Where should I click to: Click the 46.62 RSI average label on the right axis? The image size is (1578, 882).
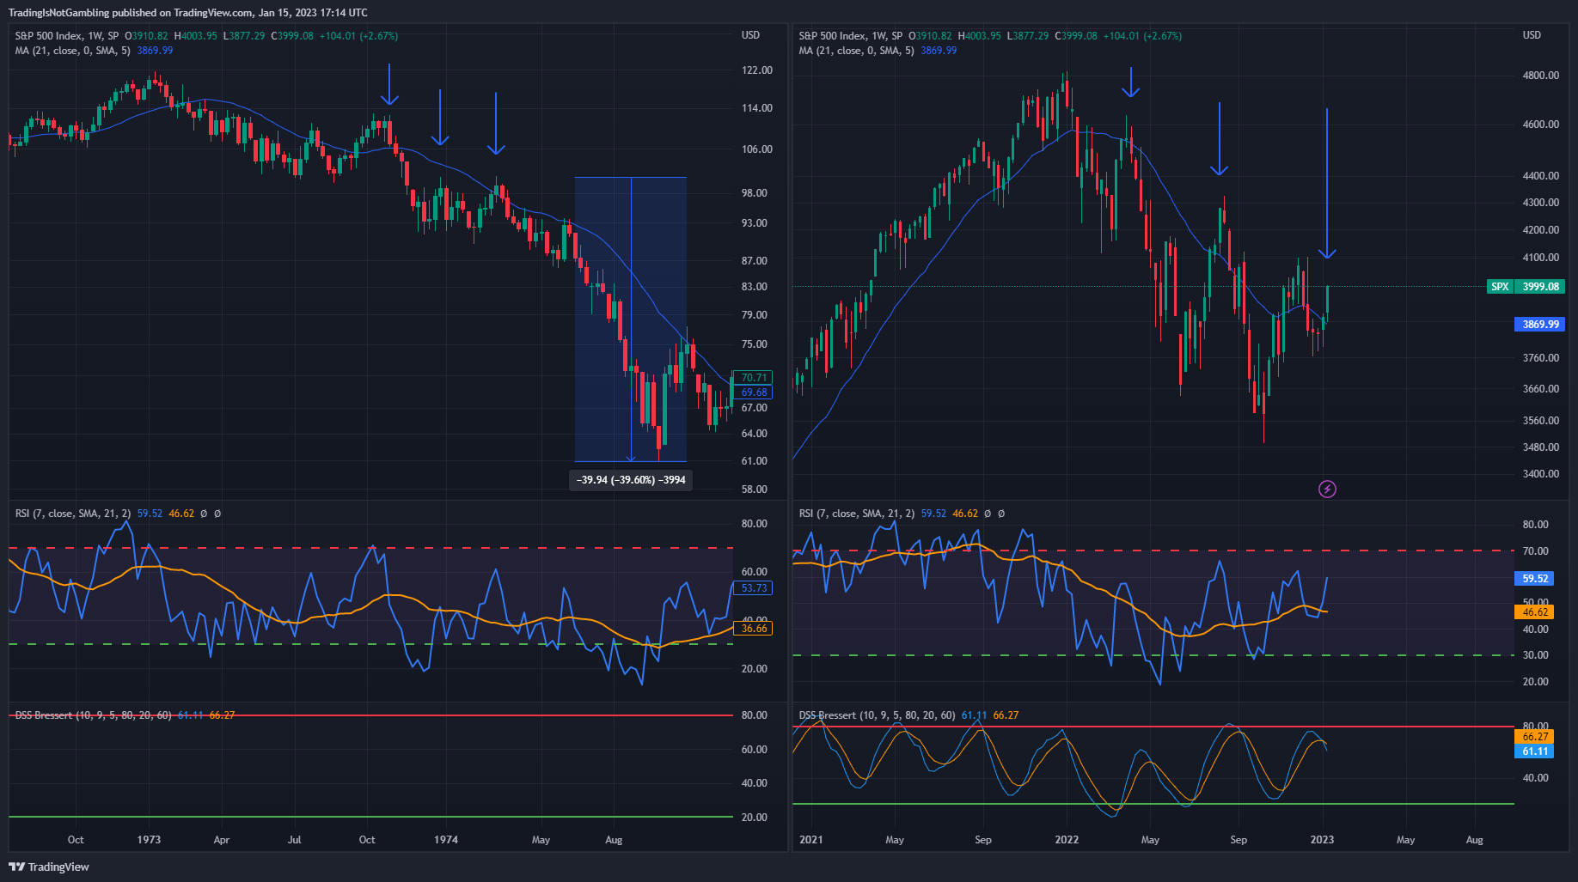[1535, 612]
